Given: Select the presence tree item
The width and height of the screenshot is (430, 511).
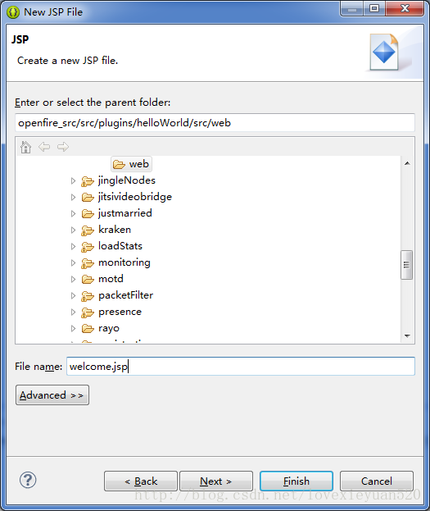Looking at the screenshot, I should pyautogui.click(x=120, y=312).
